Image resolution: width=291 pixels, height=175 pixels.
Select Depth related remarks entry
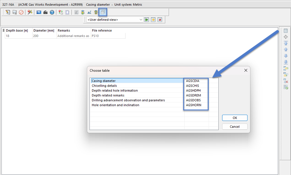pos(108,95)
